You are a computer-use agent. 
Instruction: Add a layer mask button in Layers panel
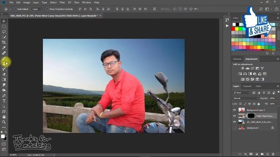click(251, 154)
